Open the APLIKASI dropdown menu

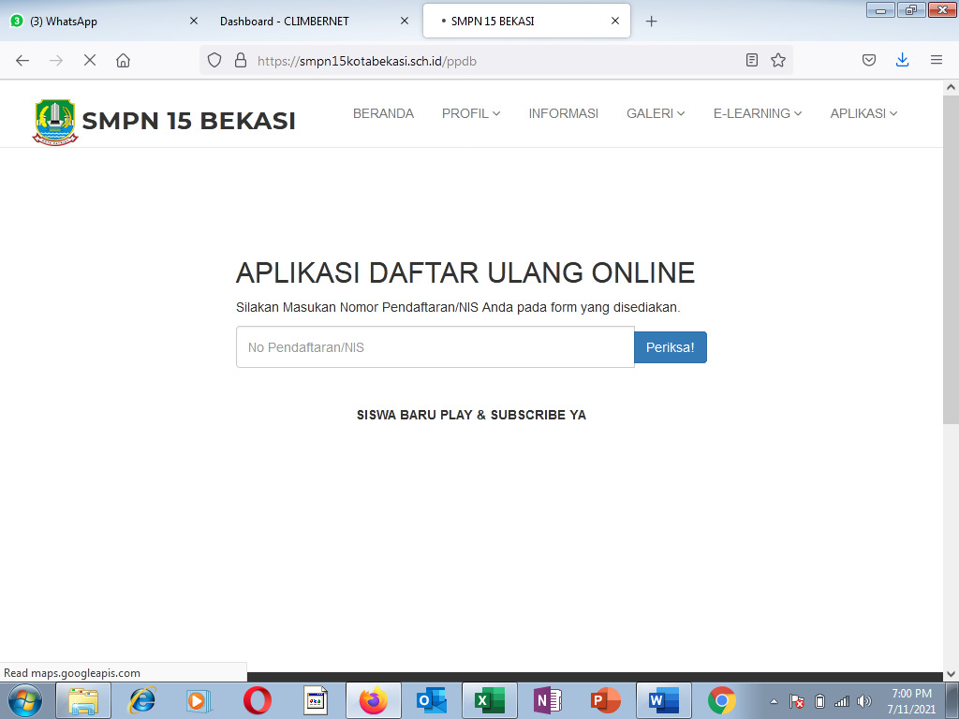point(863,113)
